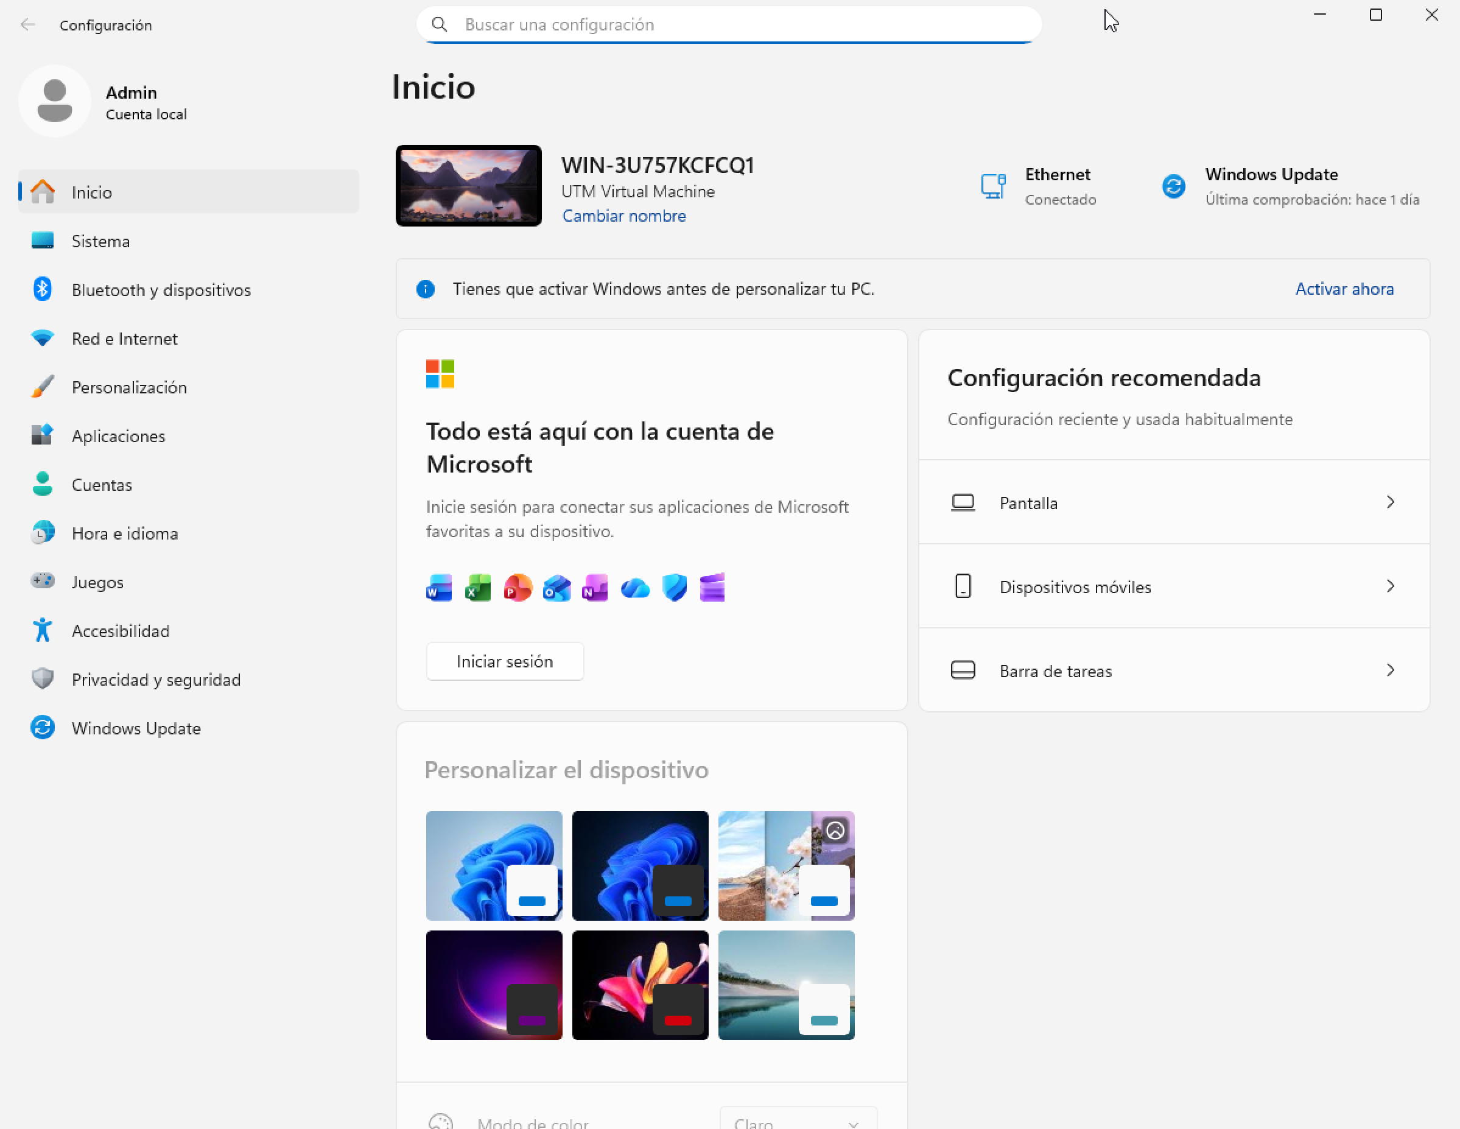Click the Admin account avatar
The image size is (1460, 1129).
(x=55, y=101)
